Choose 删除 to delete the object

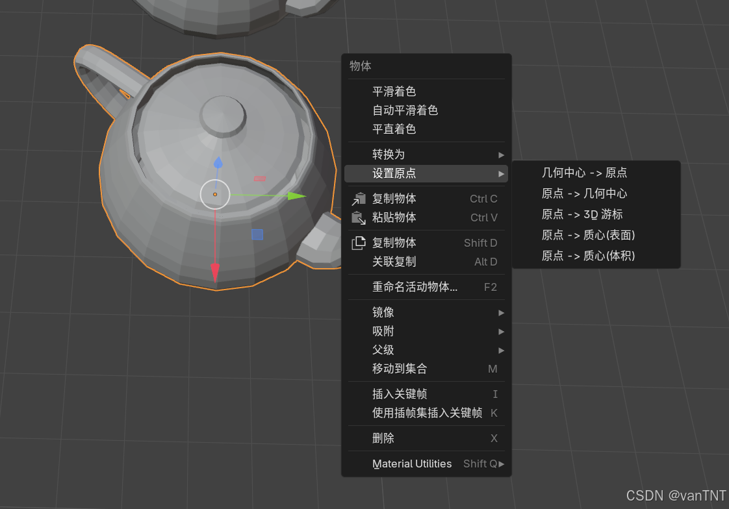pyautogui.click(x=426, y=438)
